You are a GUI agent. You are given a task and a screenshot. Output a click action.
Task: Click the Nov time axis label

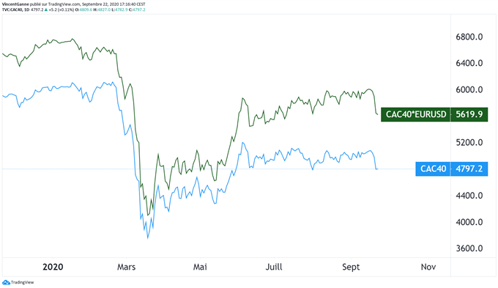point(428,267)
